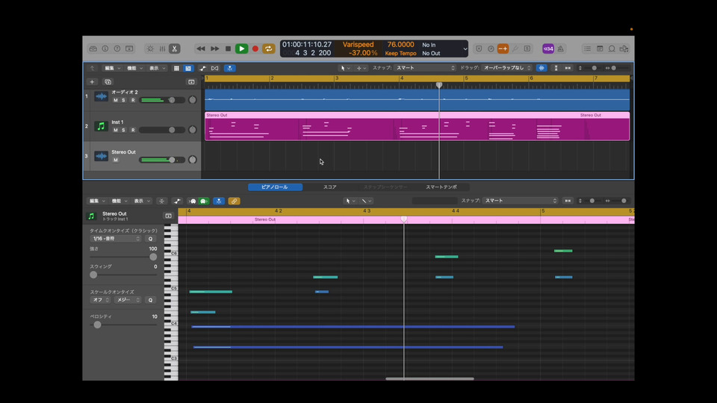This screenshot has width=717, height=403.
Task: Click the Duplicate Track button
Action: [108, 82]
